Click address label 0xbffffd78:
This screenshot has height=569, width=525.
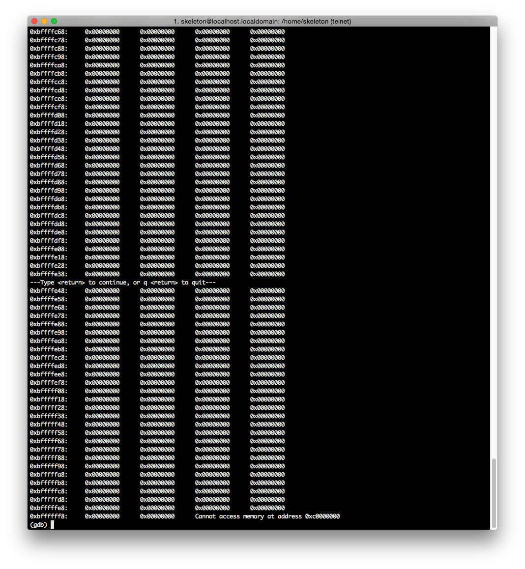[49, 174]
